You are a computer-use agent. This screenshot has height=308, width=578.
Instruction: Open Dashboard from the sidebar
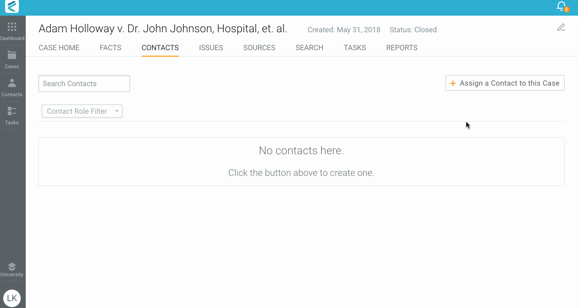[x=12, y=31]
